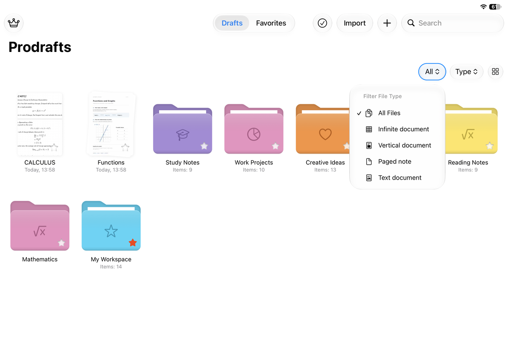Open the Mathematics folder
Viewport: 508px width, 355px height.
(x=40, y=226)
